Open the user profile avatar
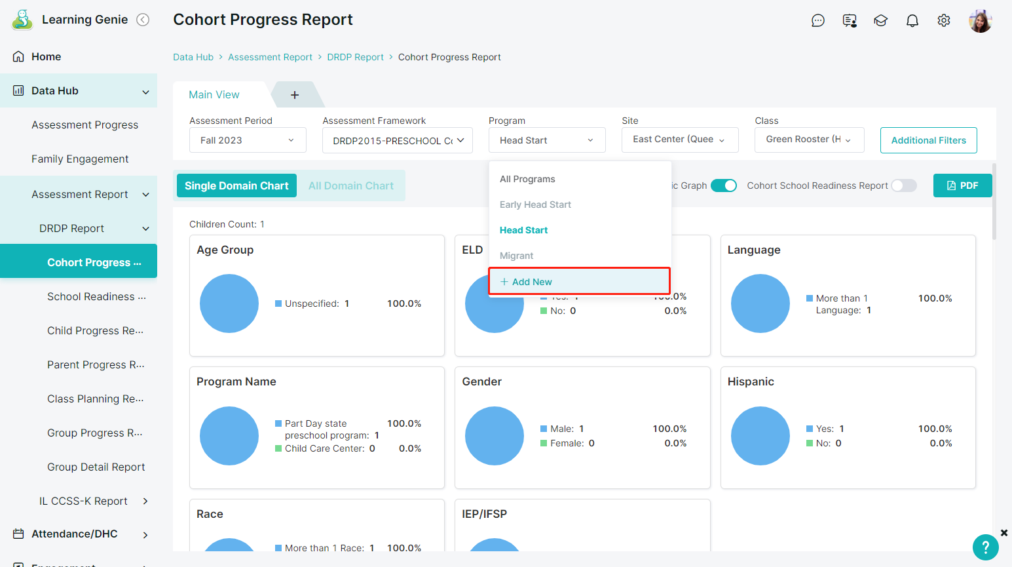This screenshot has width=1012, height=567. [980, 21]
